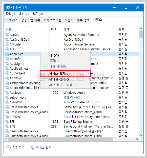Select the 서비스 tab
The height and width of the screenshot is (158, 147).
97,20
